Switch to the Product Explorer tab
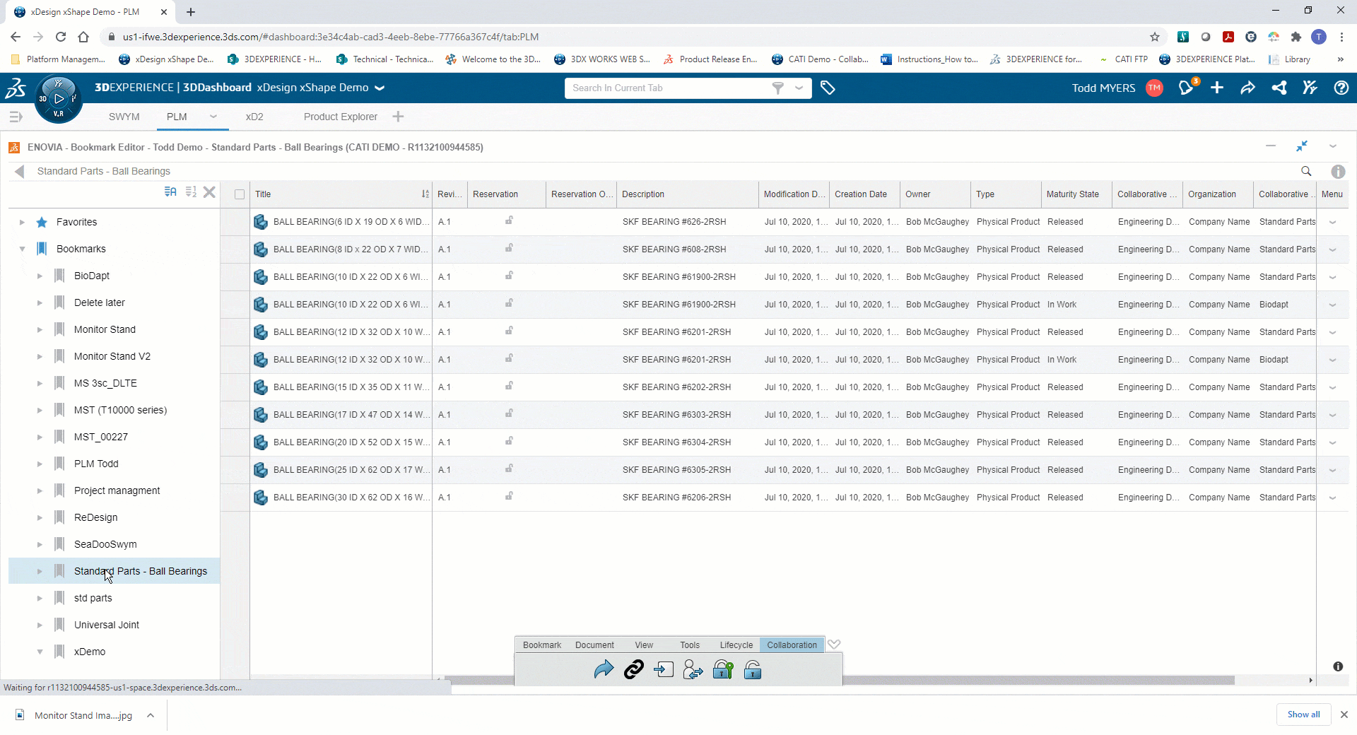Viewport: 1357px width, 735px height. coord(341,117)
